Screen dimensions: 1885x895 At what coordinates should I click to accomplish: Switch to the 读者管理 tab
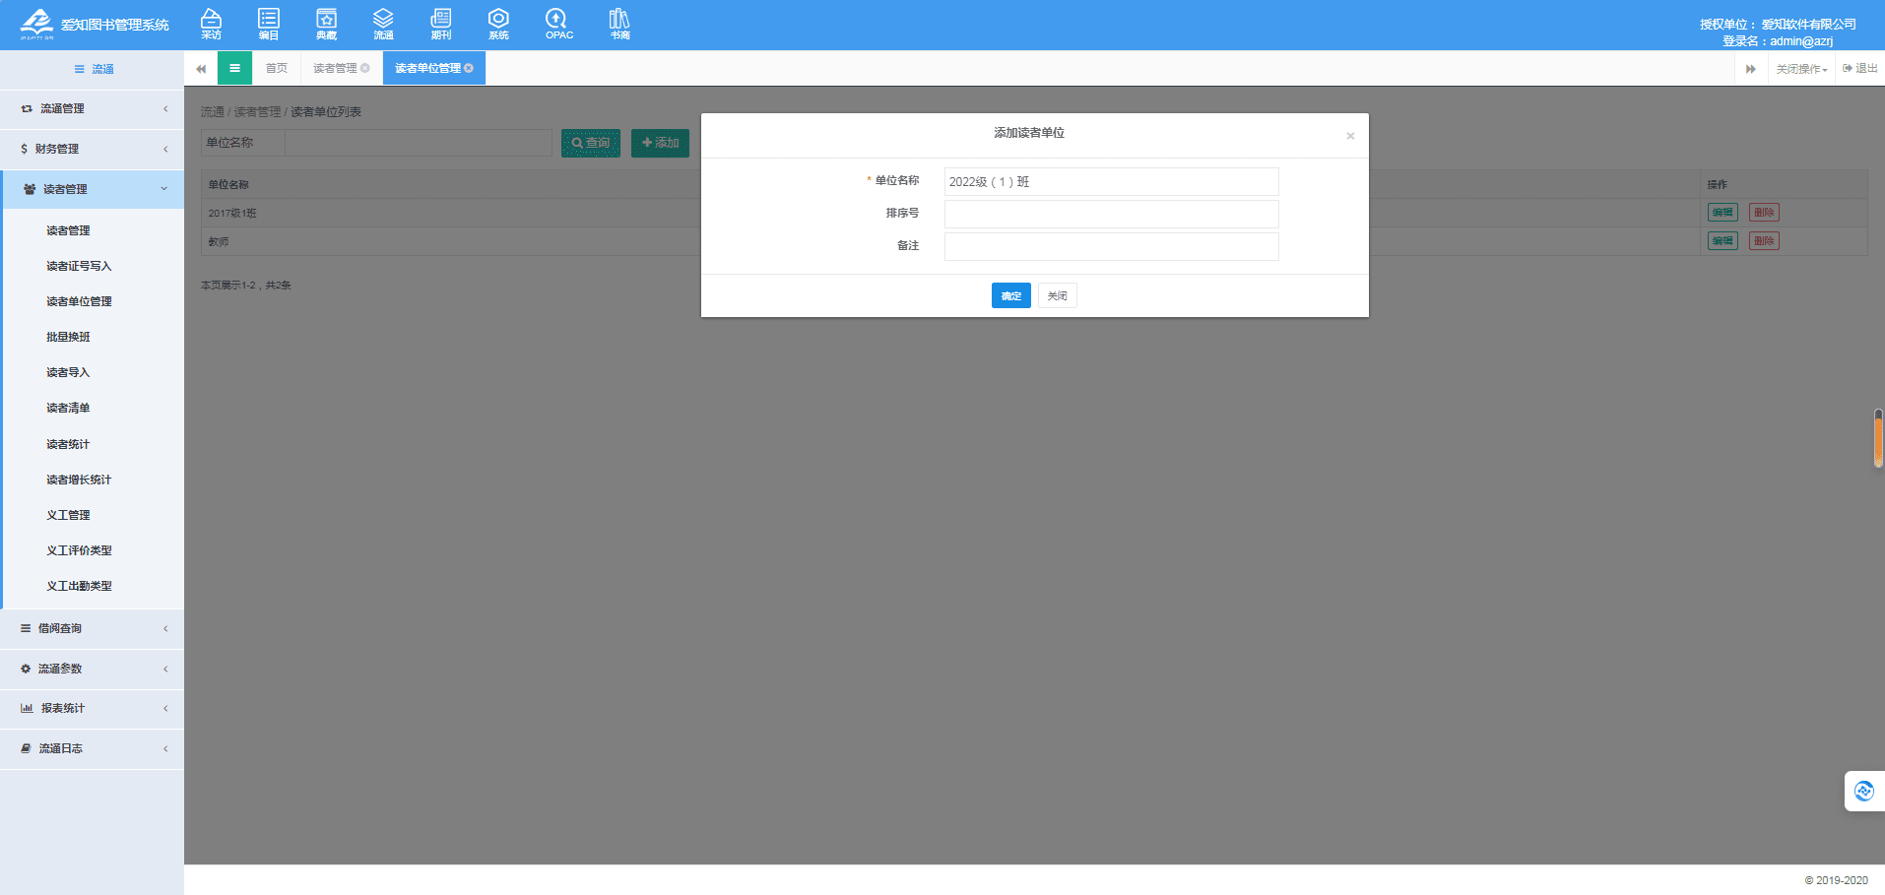click(x=335, y=68)
